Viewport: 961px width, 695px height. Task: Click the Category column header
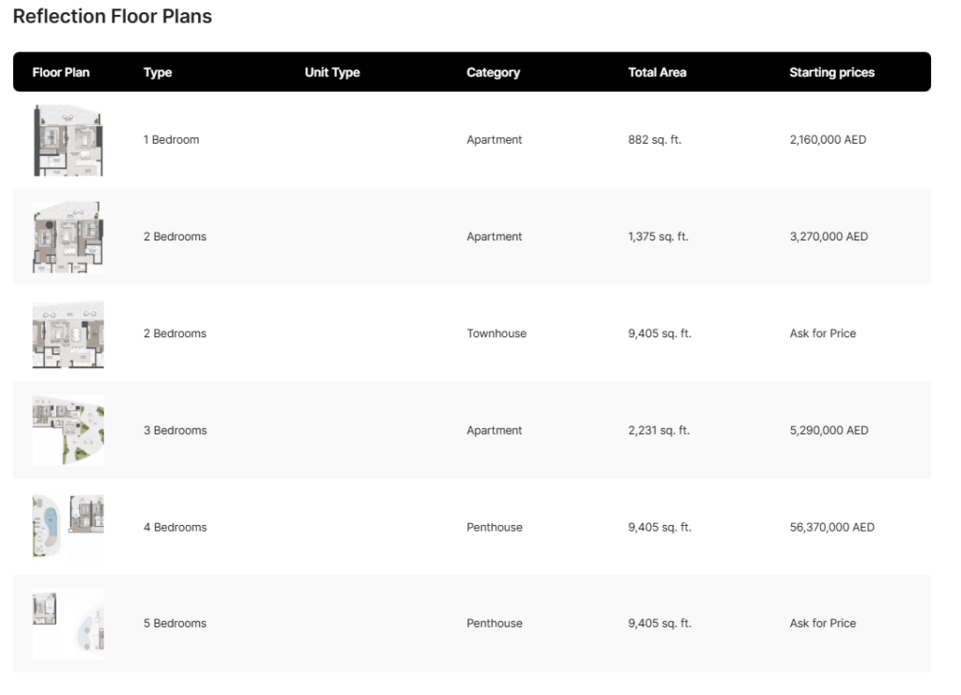[x=493, y=72]
